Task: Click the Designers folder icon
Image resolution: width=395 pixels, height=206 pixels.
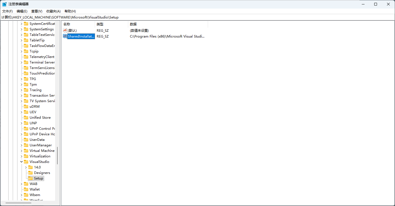Action: click(30, 173)
